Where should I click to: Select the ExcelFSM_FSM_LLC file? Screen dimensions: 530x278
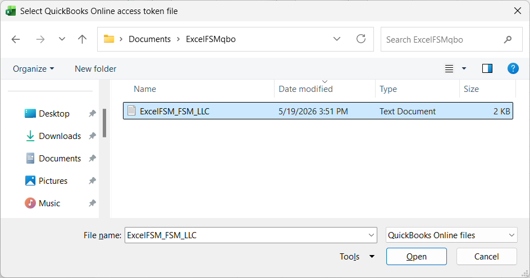(x=318, y=111)
